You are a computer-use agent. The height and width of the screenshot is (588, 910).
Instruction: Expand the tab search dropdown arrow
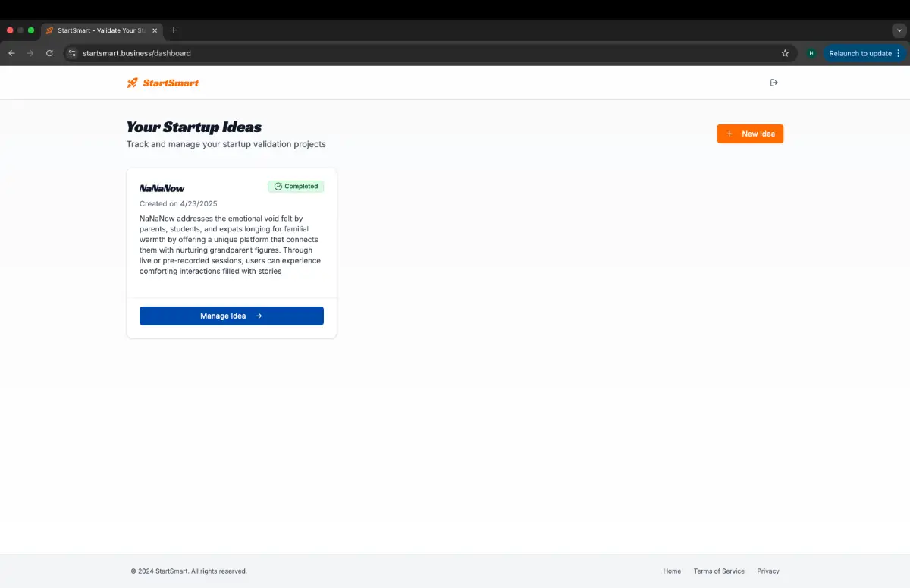(x=899, y=30)
